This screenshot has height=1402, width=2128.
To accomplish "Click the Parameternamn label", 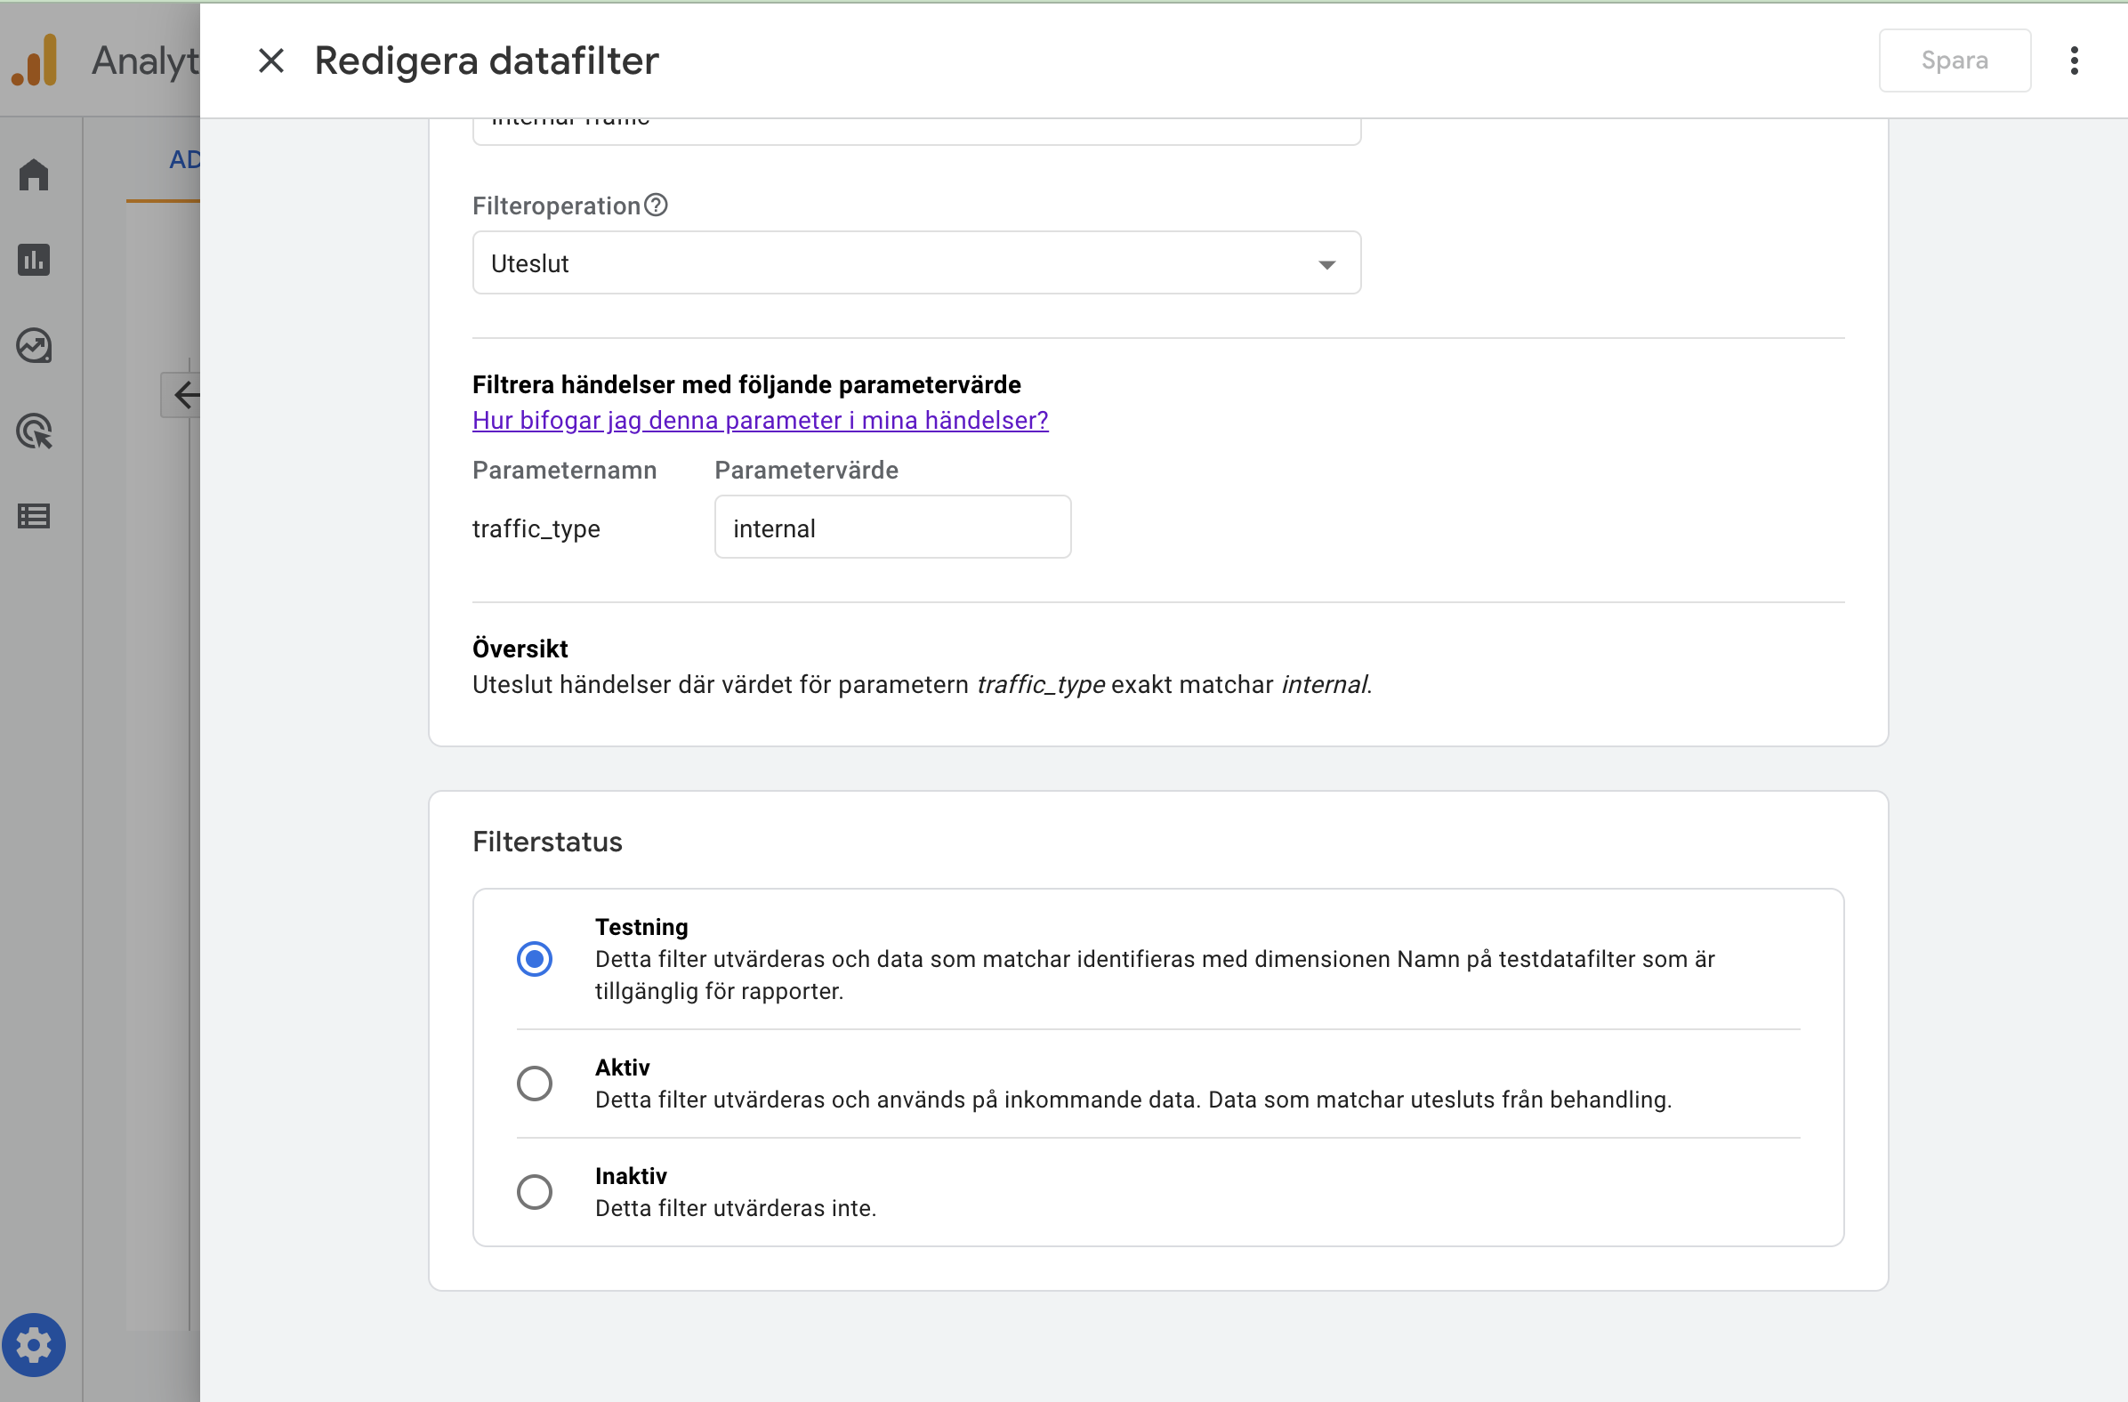I will 564,471.
